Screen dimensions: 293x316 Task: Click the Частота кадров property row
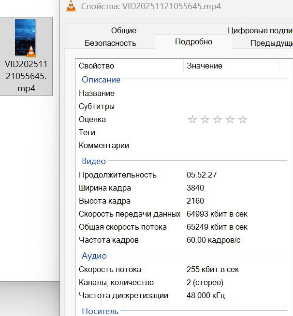109,240
